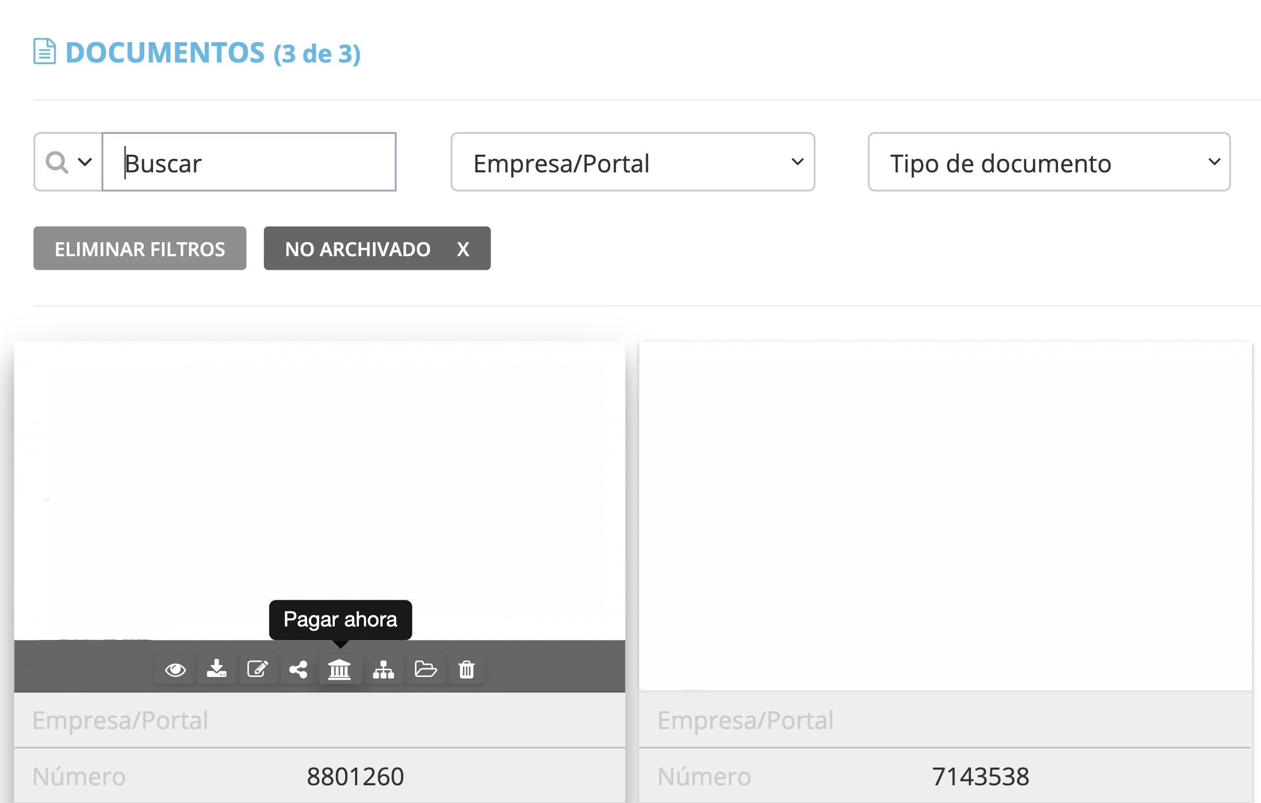1261x803 pixels.
Task: Delete document with the trash icon
Action: [x=466, y=670]
